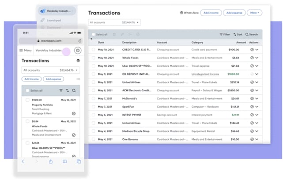Click the Search magnifier in desktop toolbar
Image resolution: width=287 pixels, height=181 pixels.
[x=247, y=34]
